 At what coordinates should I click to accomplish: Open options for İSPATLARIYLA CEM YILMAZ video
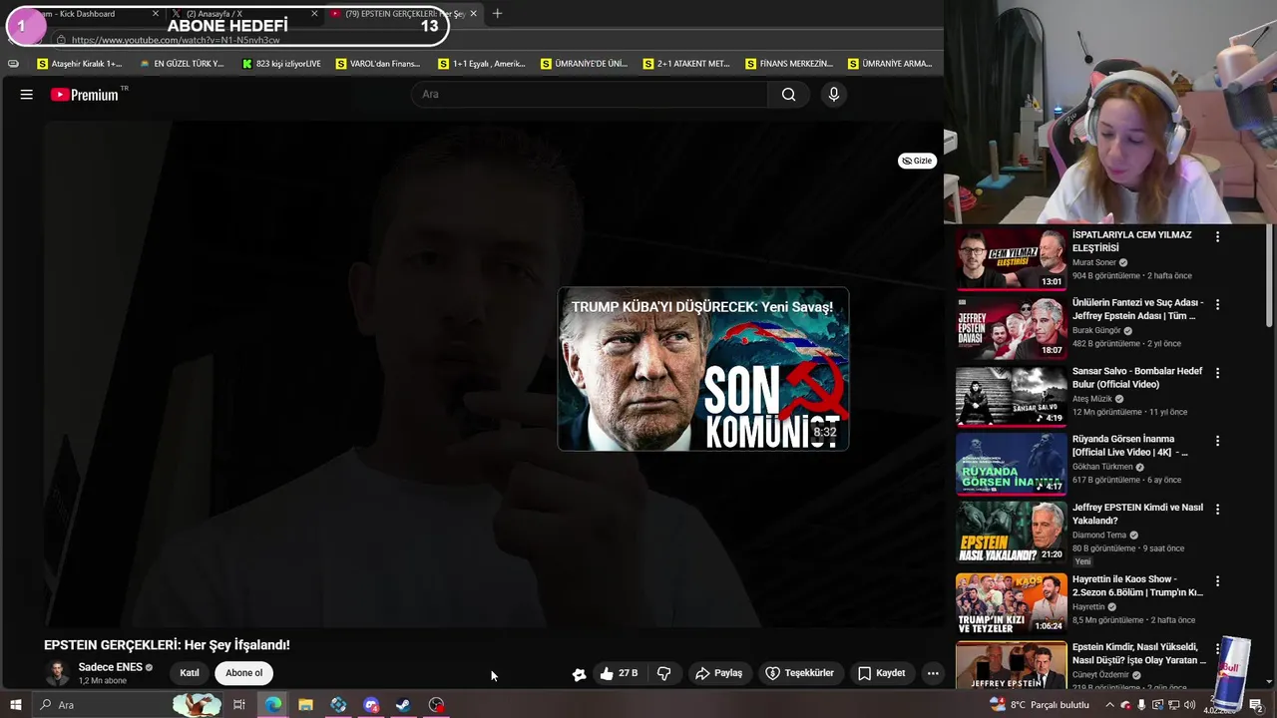tap(1217, 237)
